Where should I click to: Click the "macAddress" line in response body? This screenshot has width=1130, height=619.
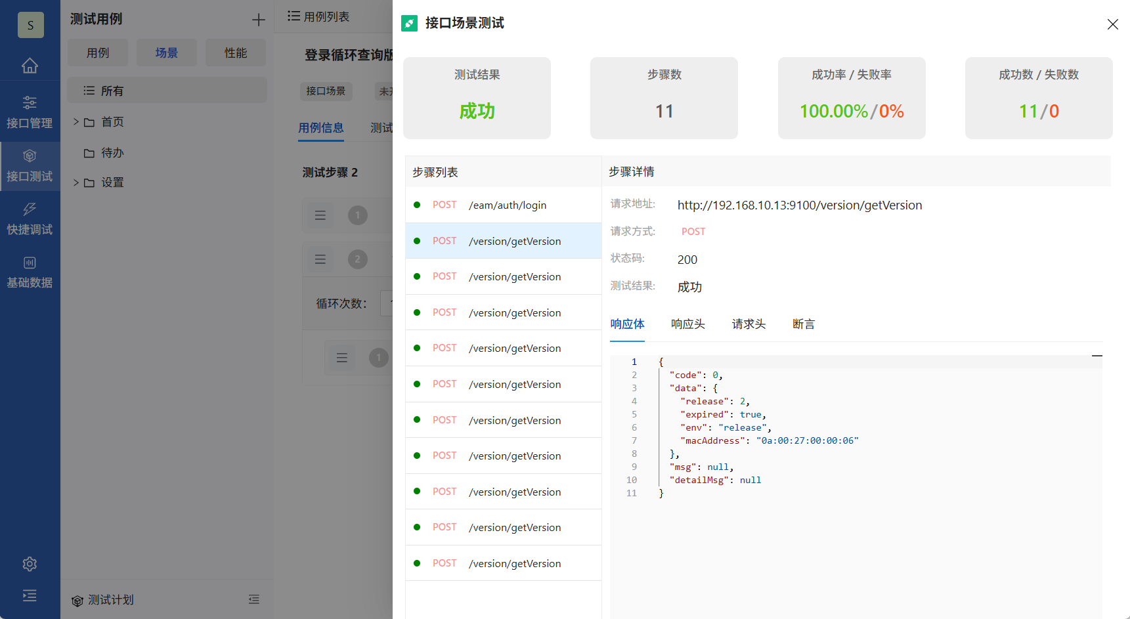[769, 440]
